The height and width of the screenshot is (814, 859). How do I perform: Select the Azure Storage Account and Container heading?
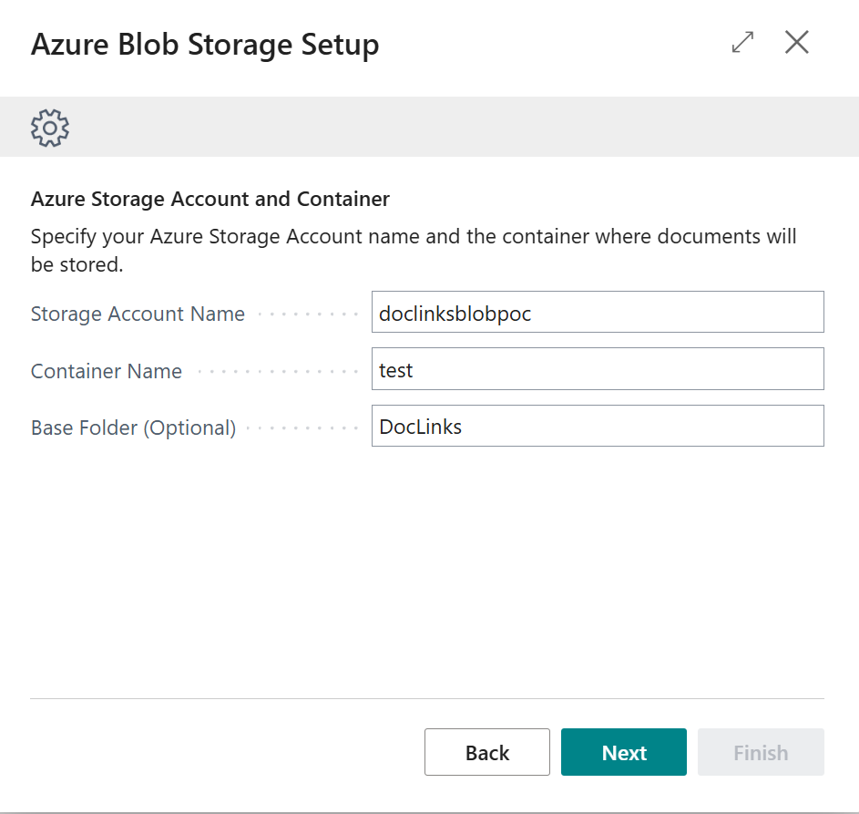pos(210,199)
